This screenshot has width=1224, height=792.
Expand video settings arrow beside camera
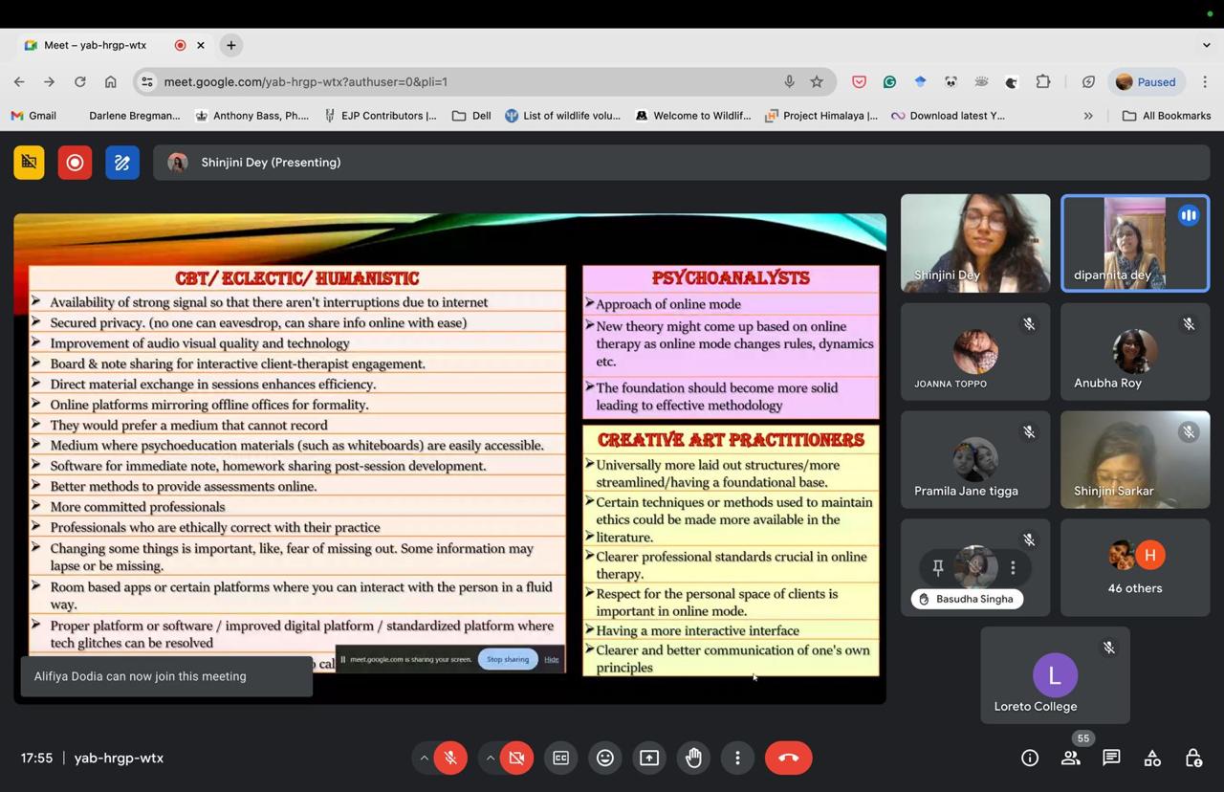tap(490, 758)
